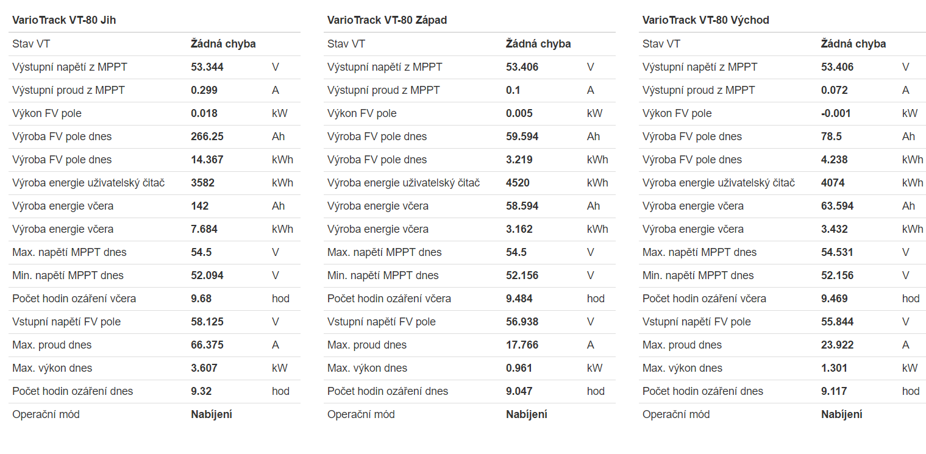Screen dimensions: 926x454
Task: Select the 266.25 Ah production value
Action: [x=207, y=137]
